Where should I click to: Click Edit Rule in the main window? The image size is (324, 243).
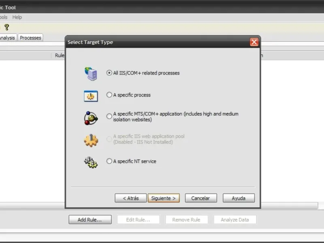[x=139, y=220]
